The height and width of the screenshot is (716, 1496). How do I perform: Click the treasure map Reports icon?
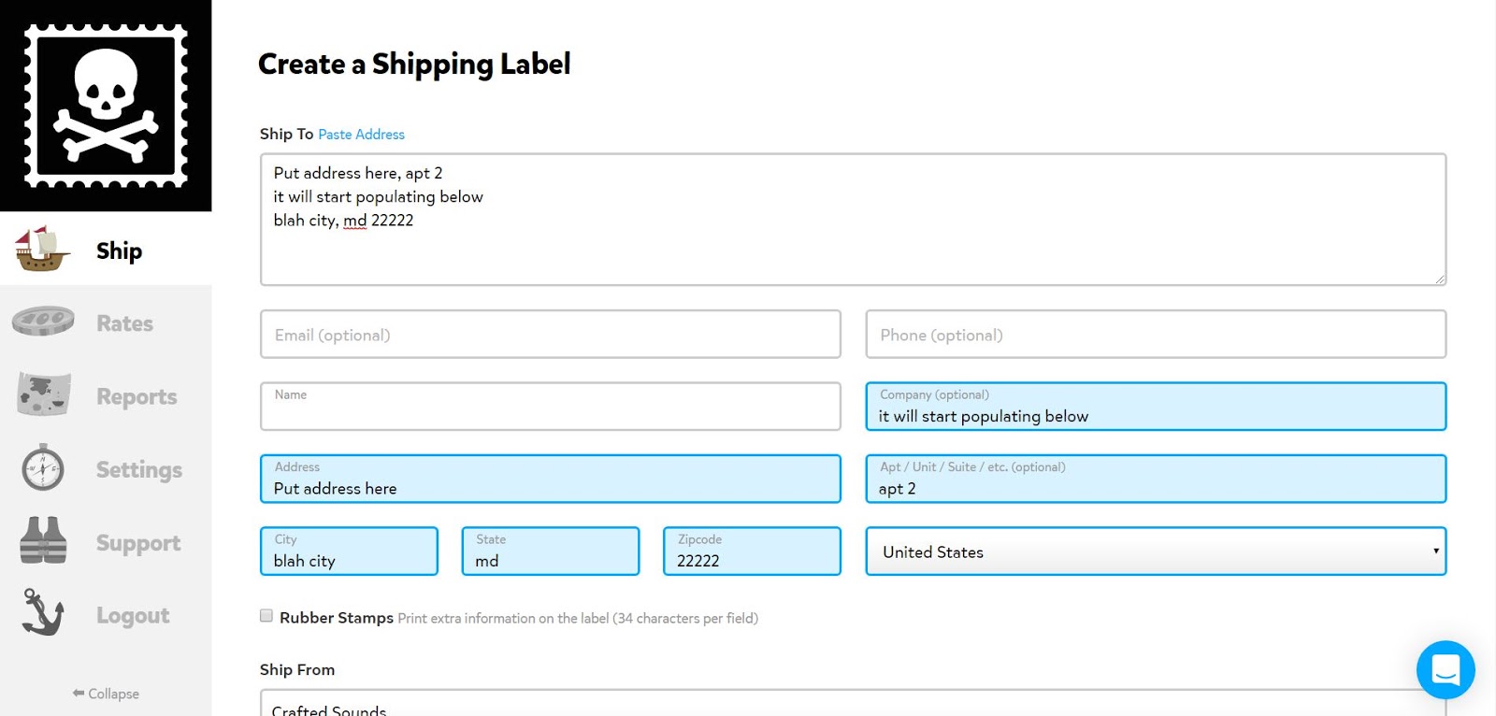(43, 394)
